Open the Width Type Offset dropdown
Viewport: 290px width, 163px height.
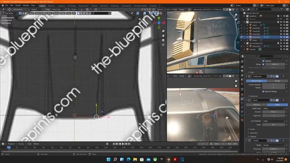[x=274, y=109]
